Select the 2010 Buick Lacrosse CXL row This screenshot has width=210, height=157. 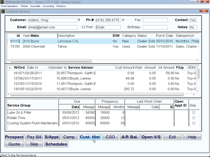tap(103, 41)
